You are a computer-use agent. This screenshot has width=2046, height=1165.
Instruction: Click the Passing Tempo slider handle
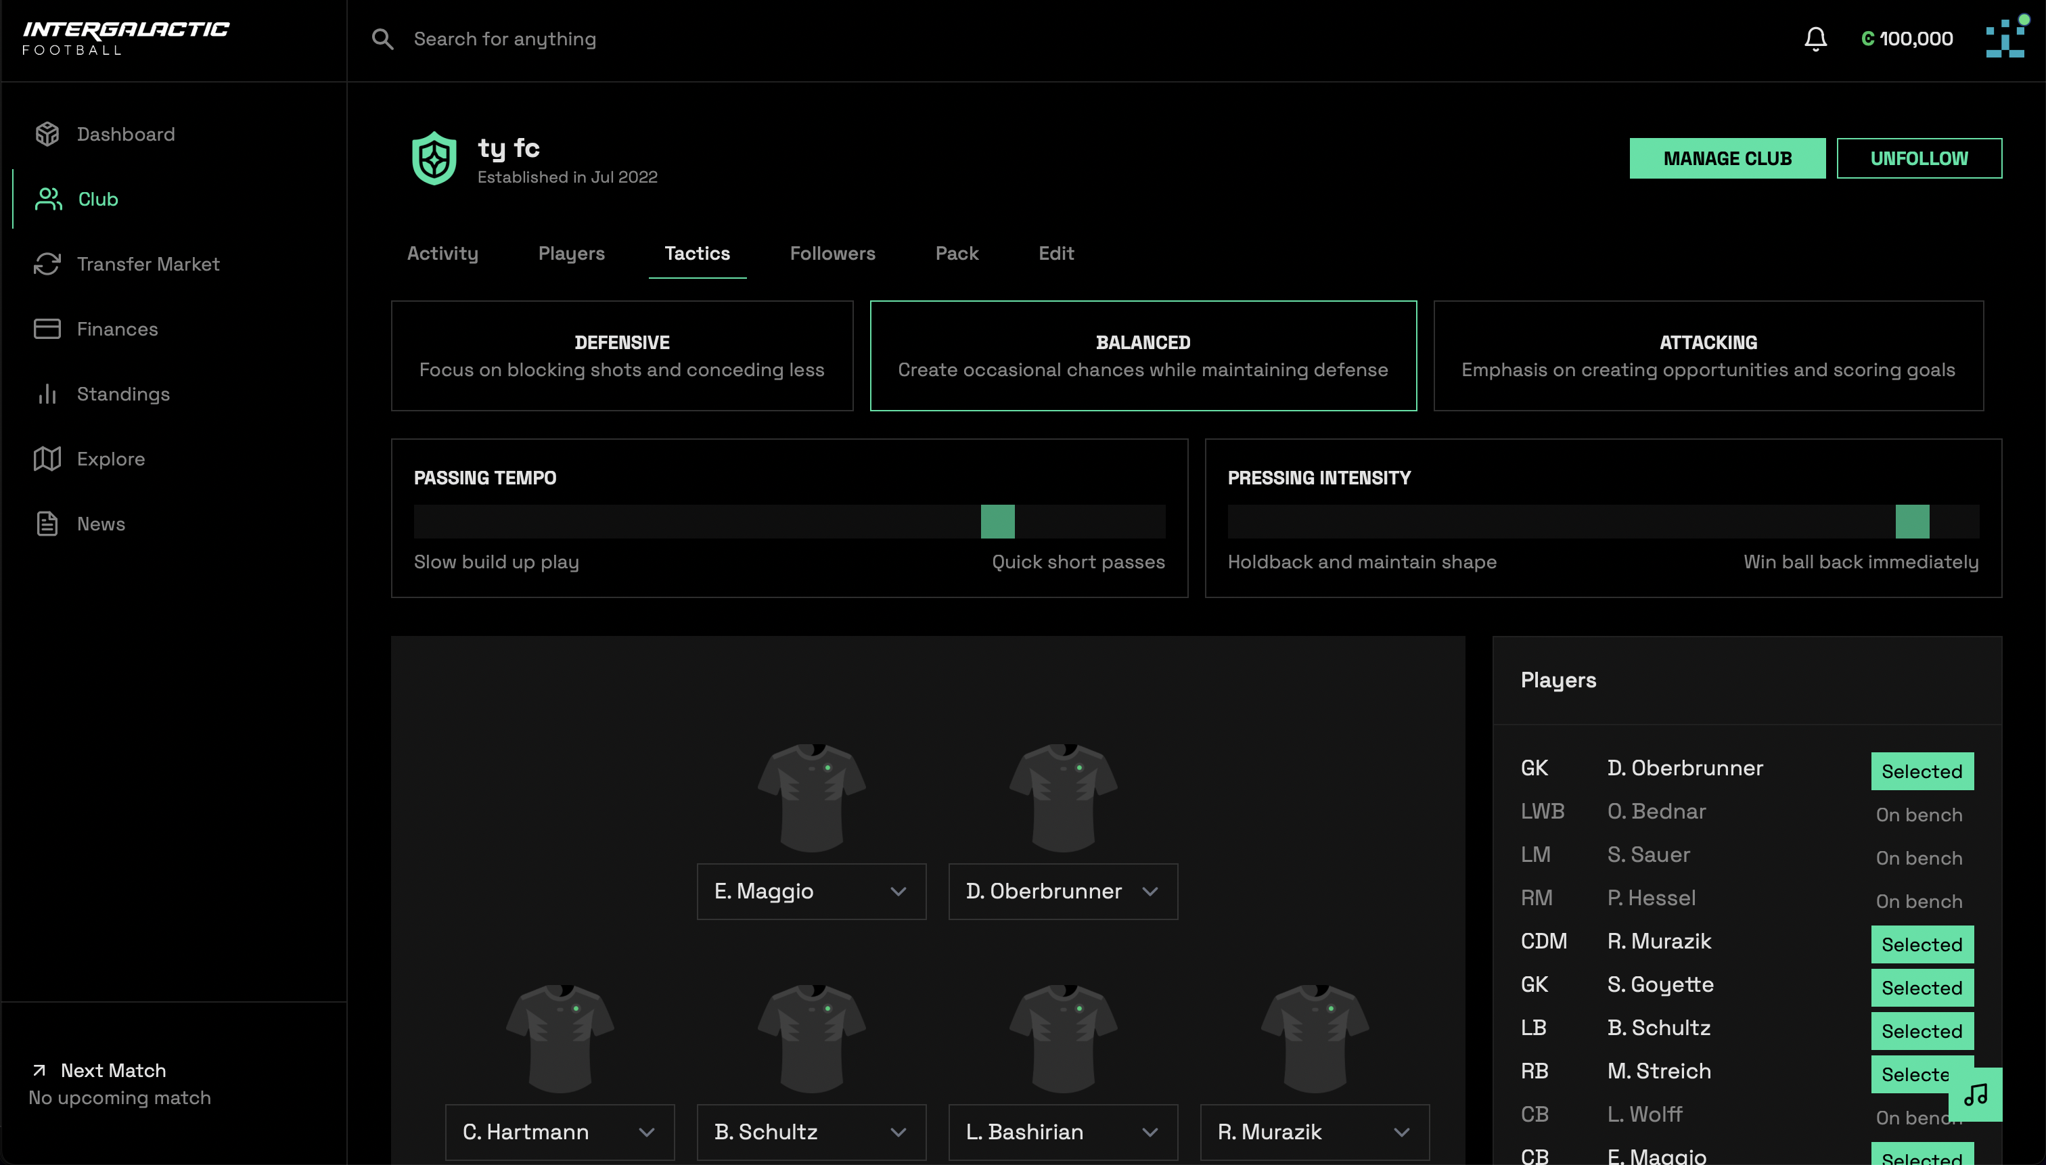(x=997, y=522)
